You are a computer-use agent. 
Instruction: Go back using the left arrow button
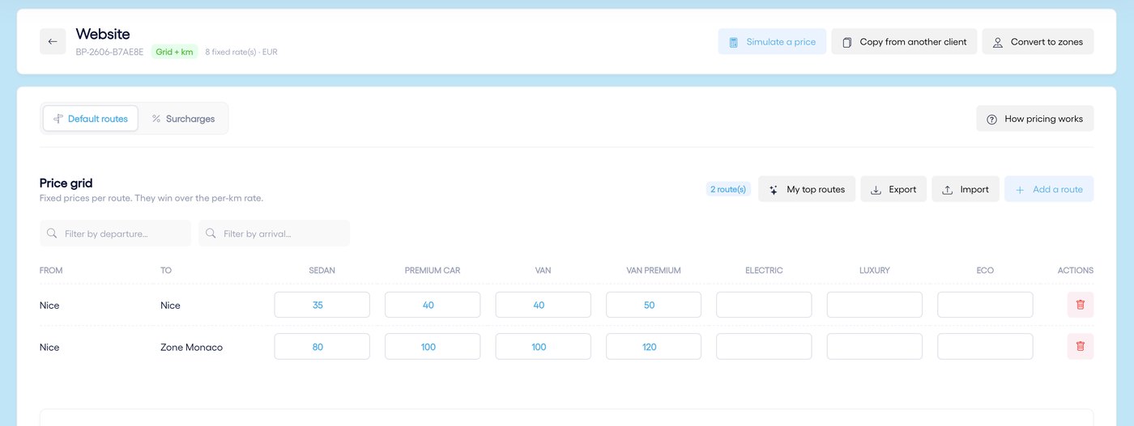click(53, 41)
